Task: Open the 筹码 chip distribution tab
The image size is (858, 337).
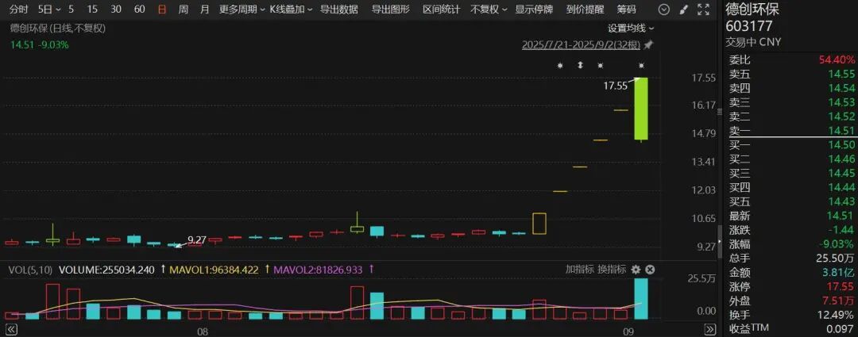Action: (627, 10)
